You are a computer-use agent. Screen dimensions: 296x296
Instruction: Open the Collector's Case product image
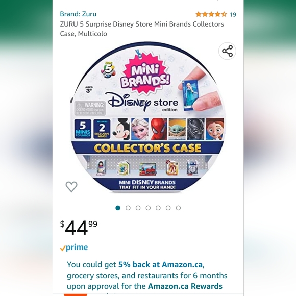coord(148,117)
